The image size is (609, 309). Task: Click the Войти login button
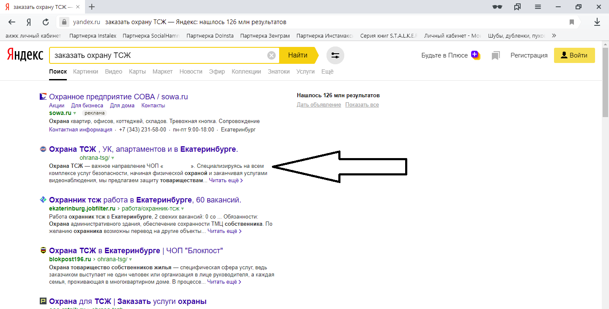pyautogui.click(x=574, y=55)
